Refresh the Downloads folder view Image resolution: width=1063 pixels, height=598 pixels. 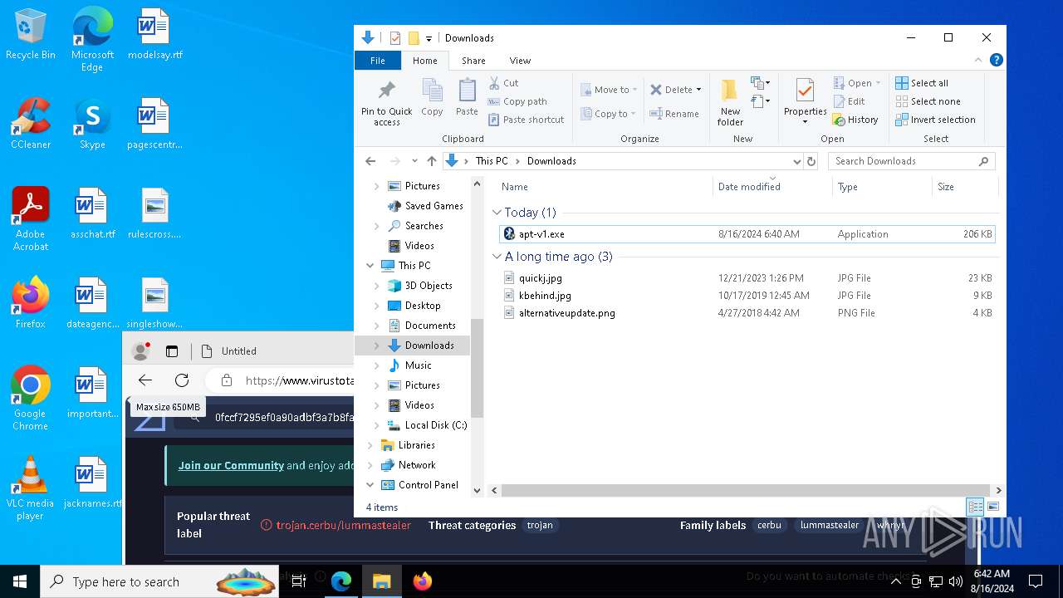811,161
